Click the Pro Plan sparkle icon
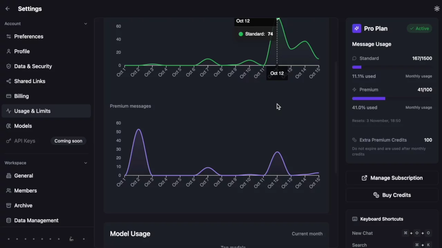The height and width of the screenshot is (248, 442). tap(357, 29)
